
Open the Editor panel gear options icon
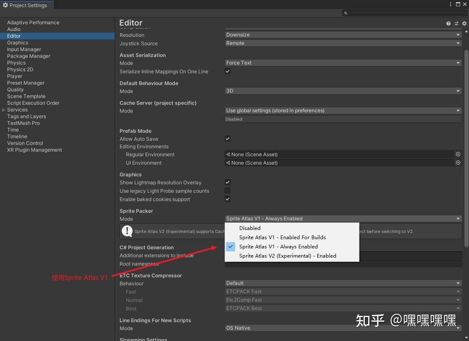pos(464,23)
